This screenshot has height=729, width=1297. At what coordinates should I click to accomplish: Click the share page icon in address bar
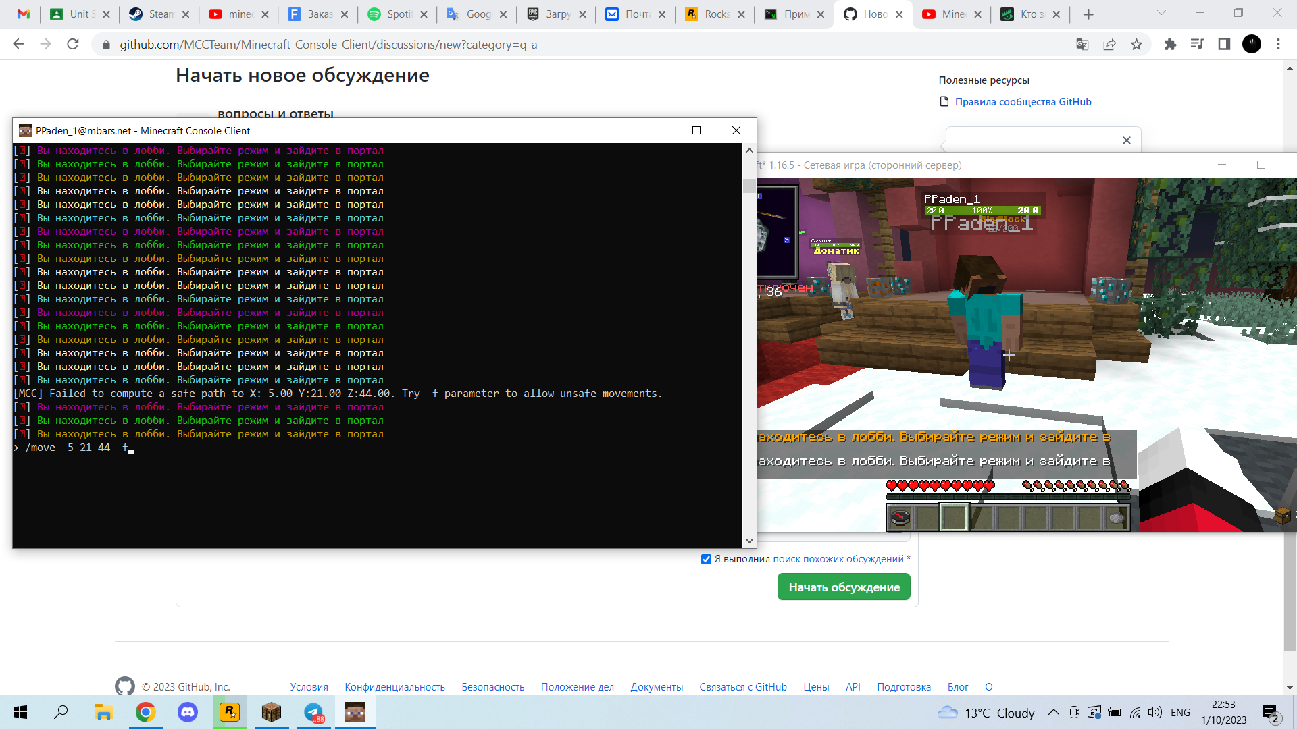(x=1109, y=45)
